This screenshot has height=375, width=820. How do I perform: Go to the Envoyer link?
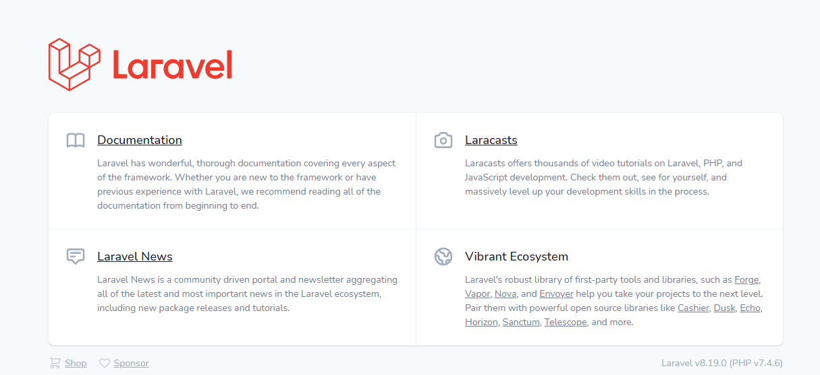556,294
